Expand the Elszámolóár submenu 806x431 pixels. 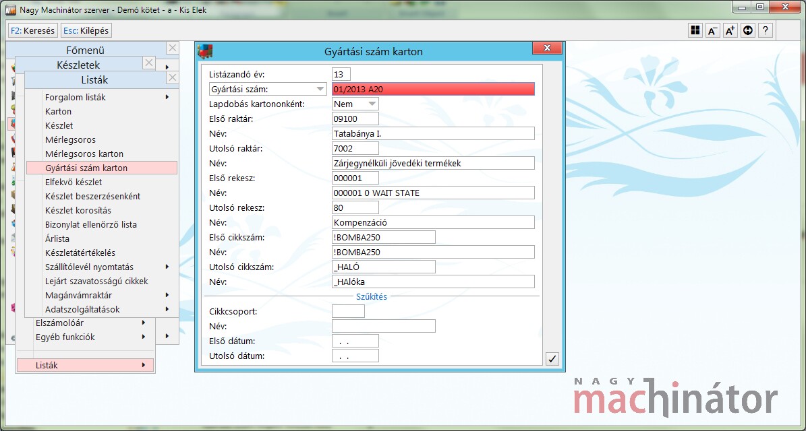144,323
